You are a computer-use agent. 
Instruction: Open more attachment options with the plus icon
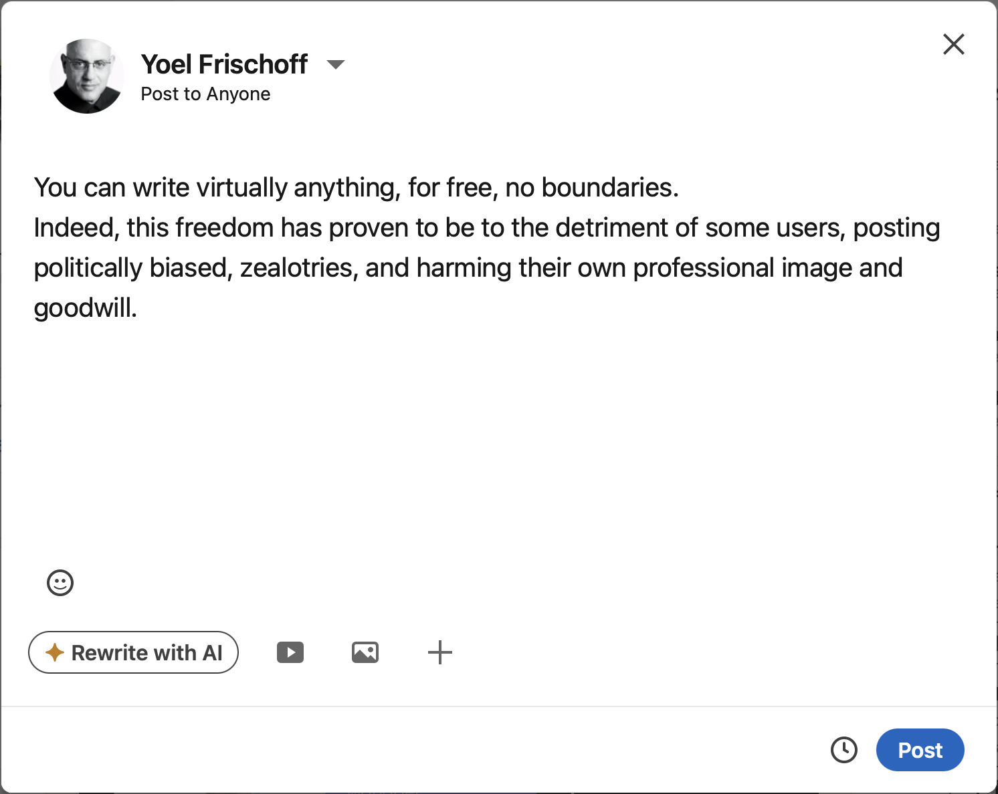tap(440, 652)
